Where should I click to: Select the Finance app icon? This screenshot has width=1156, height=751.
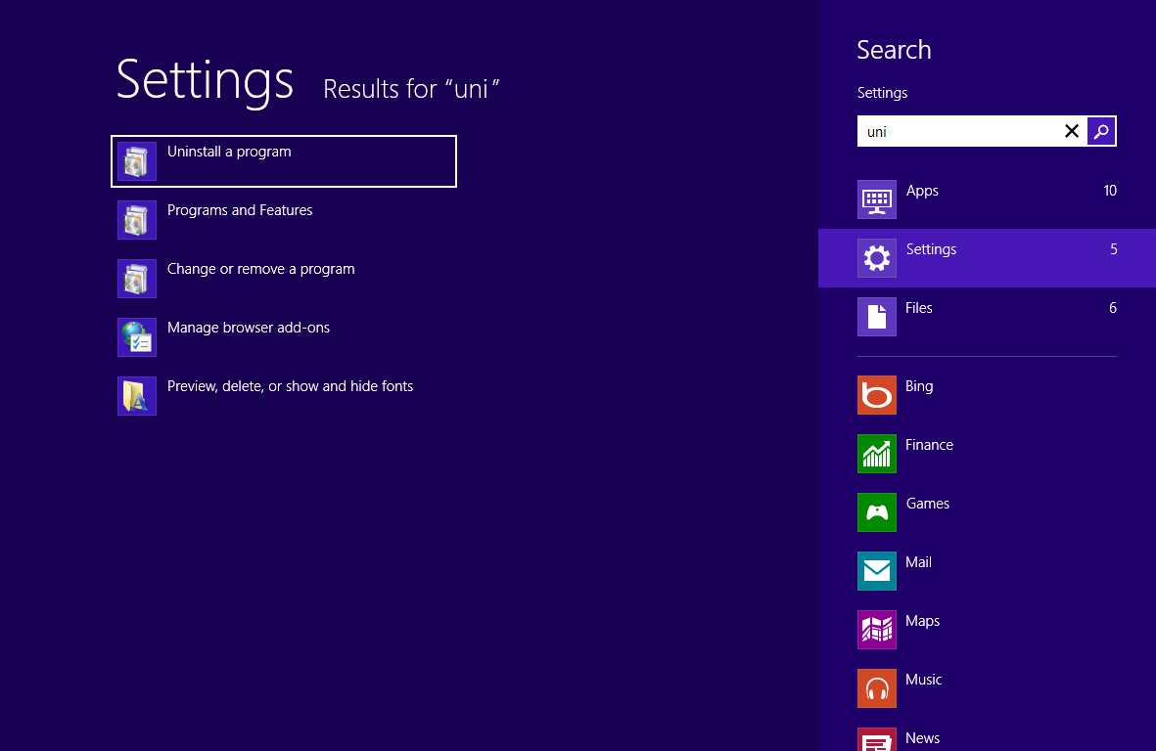pyautogui.click(x=877, y=454)
